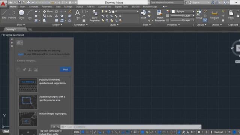Screen dimensions: 240x135
Task: Switch to Drawing1 file tab
Action: pos(15,30)
